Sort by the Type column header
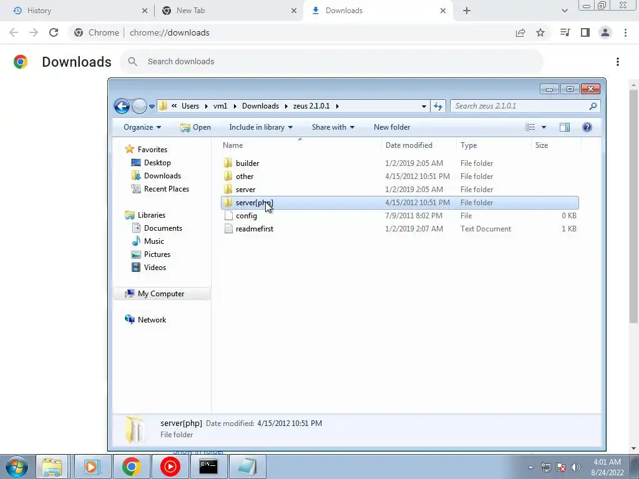Screen dimensions: 639x479 point(469,145)
